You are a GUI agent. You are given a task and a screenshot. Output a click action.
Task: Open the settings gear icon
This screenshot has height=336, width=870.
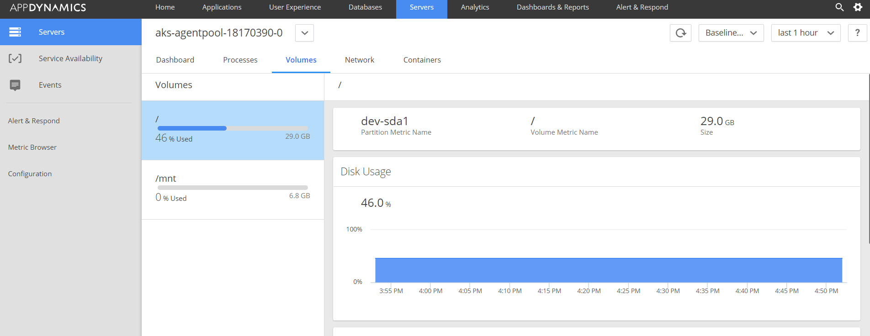point(858,7)
